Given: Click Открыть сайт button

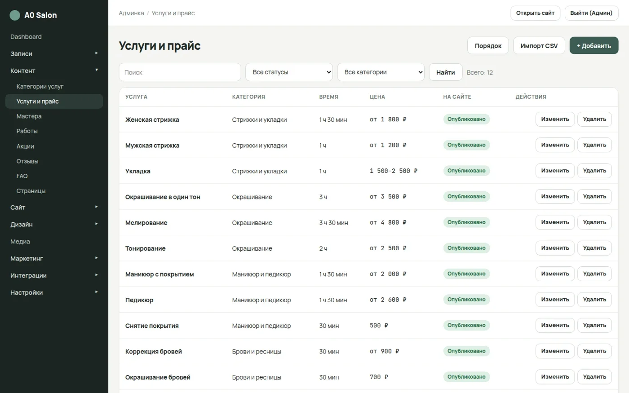Looking at the screenshot, I should (535, 13).
